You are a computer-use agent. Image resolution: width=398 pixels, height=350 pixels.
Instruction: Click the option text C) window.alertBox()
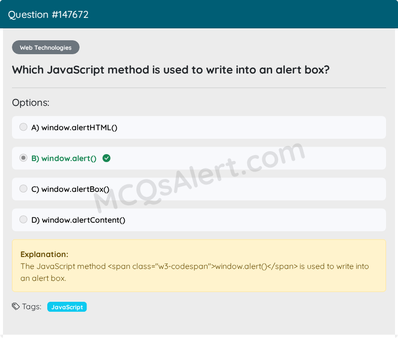tap(70, 189)
